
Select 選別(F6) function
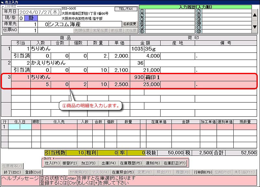click(x=152, y=163)
